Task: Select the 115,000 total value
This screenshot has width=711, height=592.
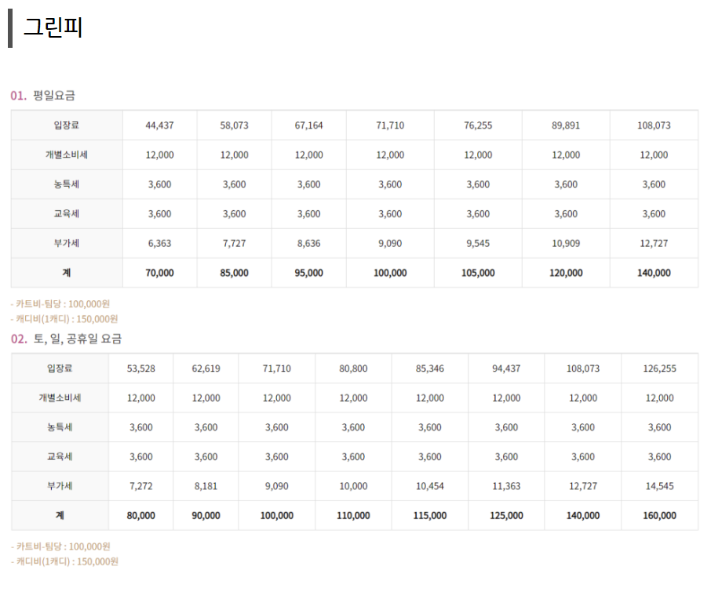Action: pyautogui.click(x=430, y=515)
